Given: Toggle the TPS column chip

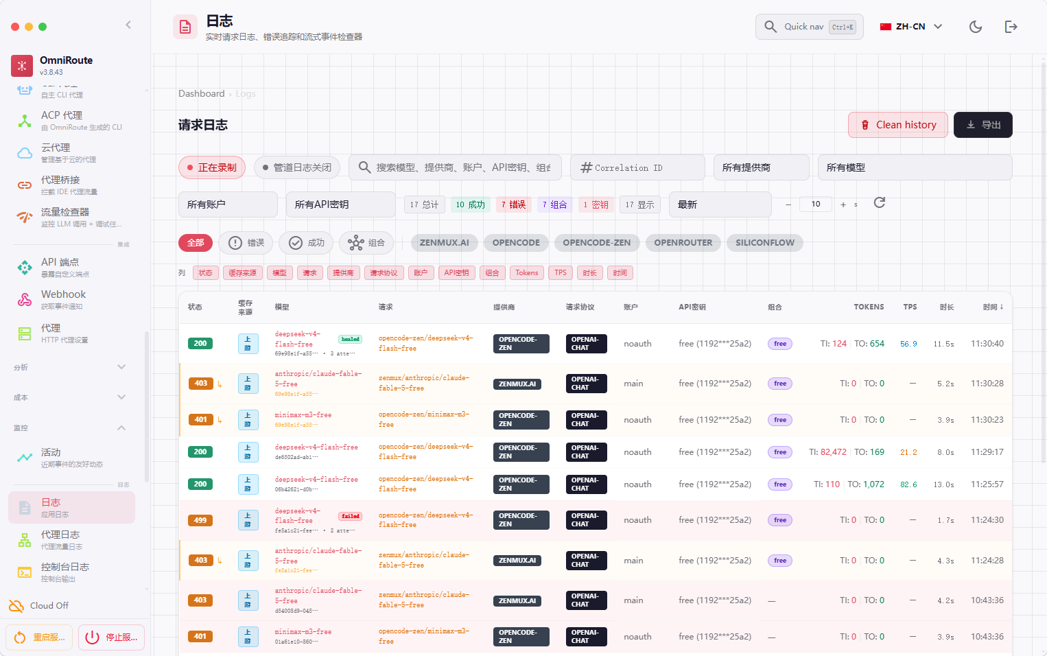Looking at the screenshot, I should click(x=561, y=273).
